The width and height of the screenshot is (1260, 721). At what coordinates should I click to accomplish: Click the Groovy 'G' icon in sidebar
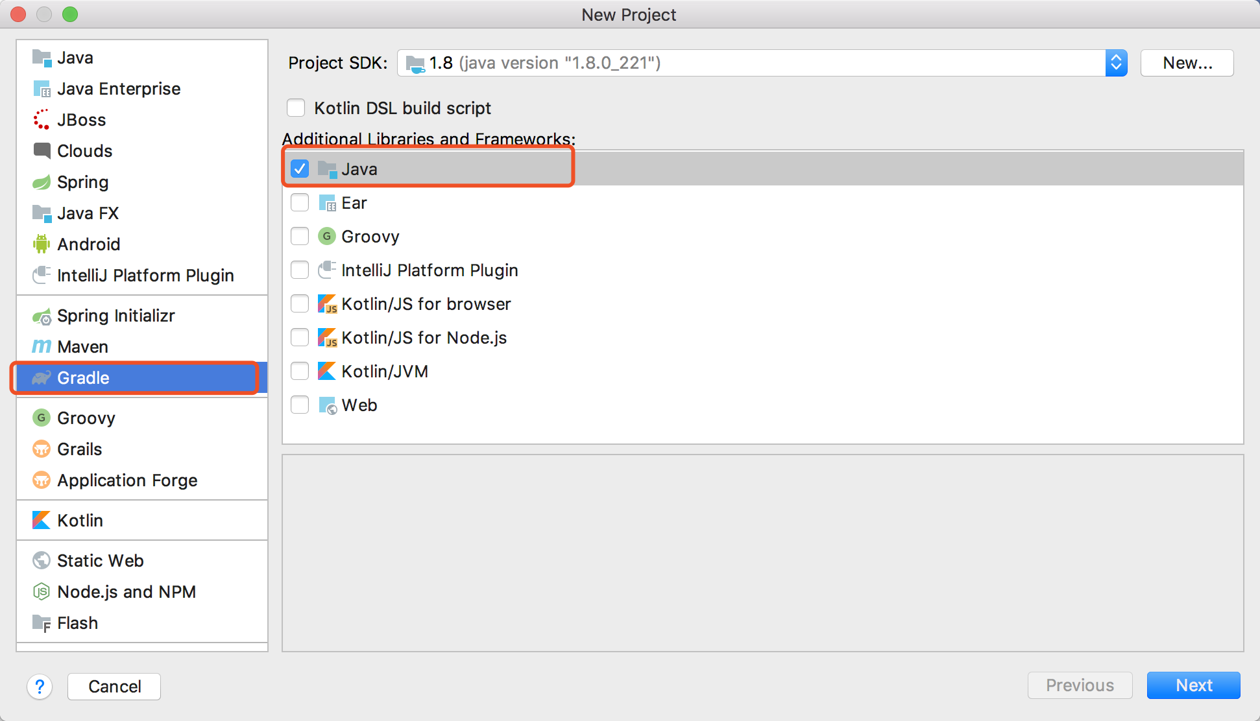pos(42,418)
